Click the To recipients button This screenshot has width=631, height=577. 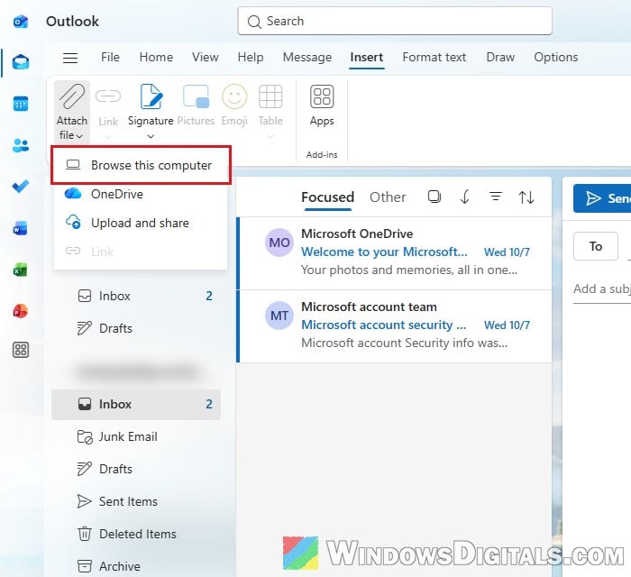(x=596, y=246)
